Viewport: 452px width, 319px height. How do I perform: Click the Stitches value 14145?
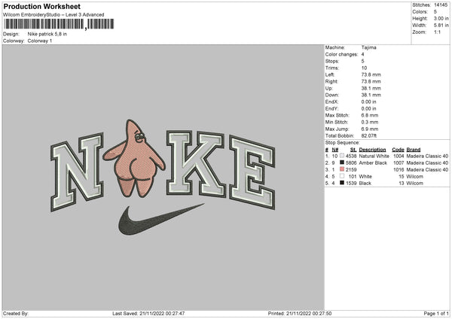(x=441, y=5)
